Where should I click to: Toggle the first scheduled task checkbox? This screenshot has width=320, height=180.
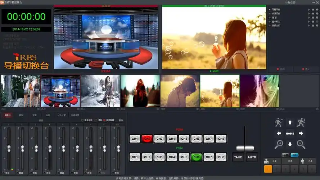click(269, 10)
